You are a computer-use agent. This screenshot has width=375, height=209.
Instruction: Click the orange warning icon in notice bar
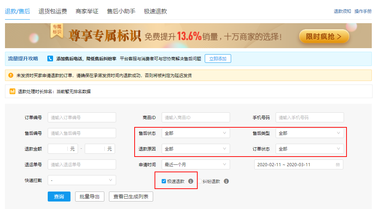coord(11,76)
